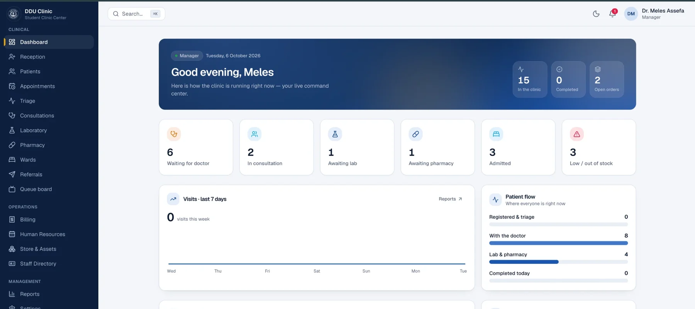Navigate to Appointments in the sidebar
Viewport: 695px width, 309px height.
tap(49, 86)
